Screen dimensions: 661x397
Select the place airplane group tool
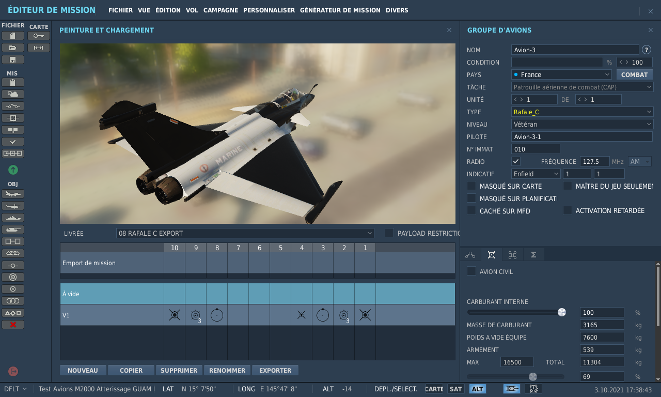click(x=13, y=194)
